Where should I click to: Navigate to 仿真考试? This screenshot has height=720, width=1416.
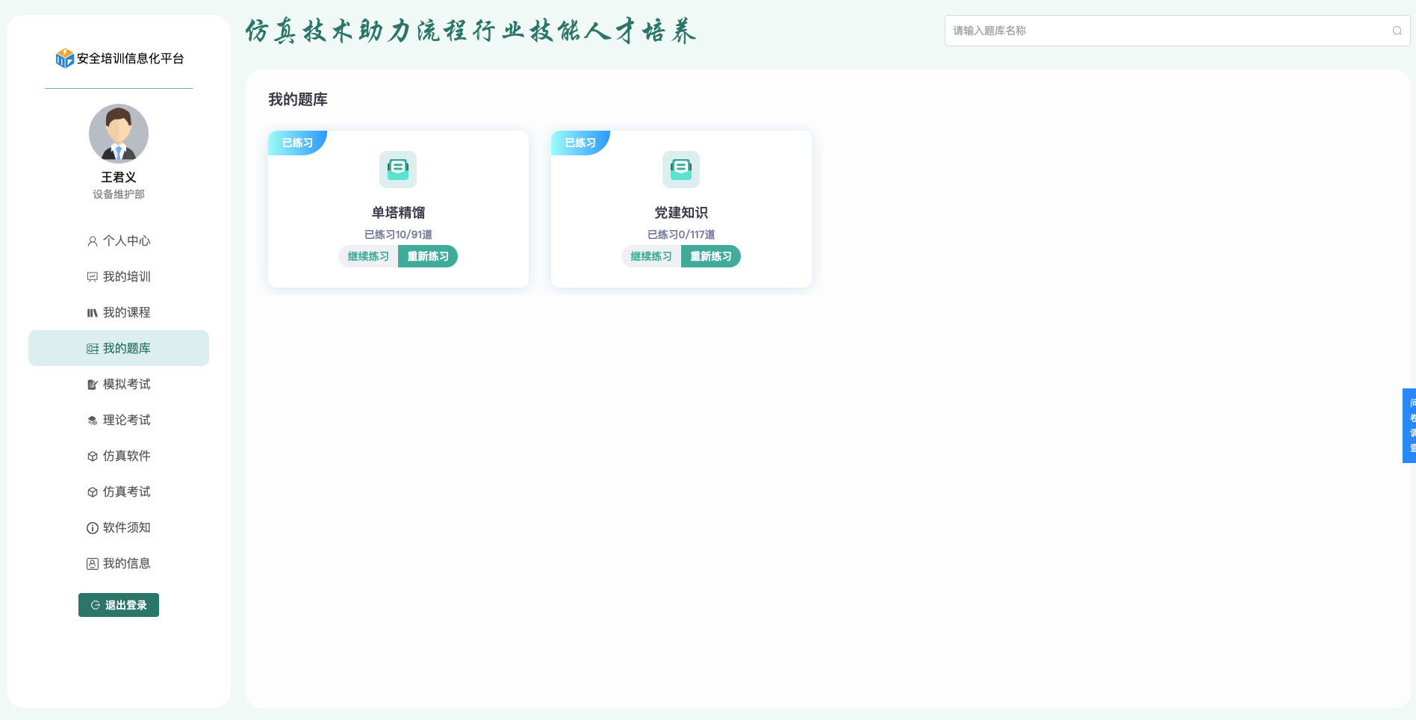point(119,492)
